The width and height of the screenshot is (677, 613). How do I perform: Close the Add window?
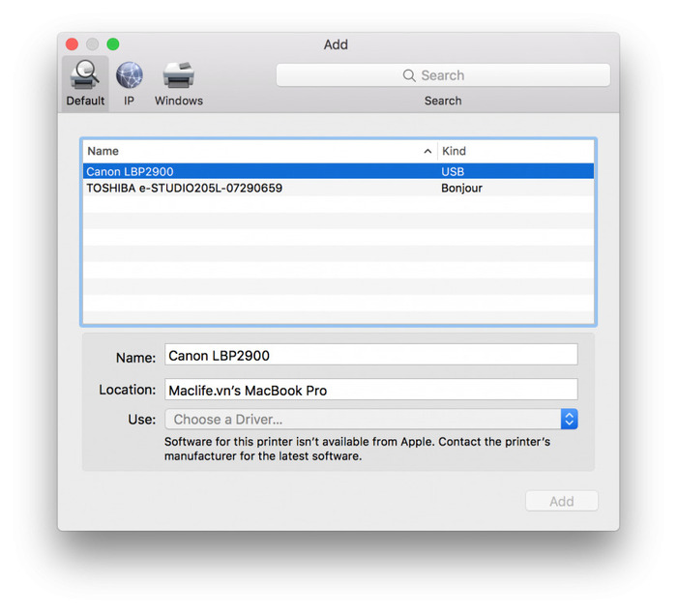73,44
